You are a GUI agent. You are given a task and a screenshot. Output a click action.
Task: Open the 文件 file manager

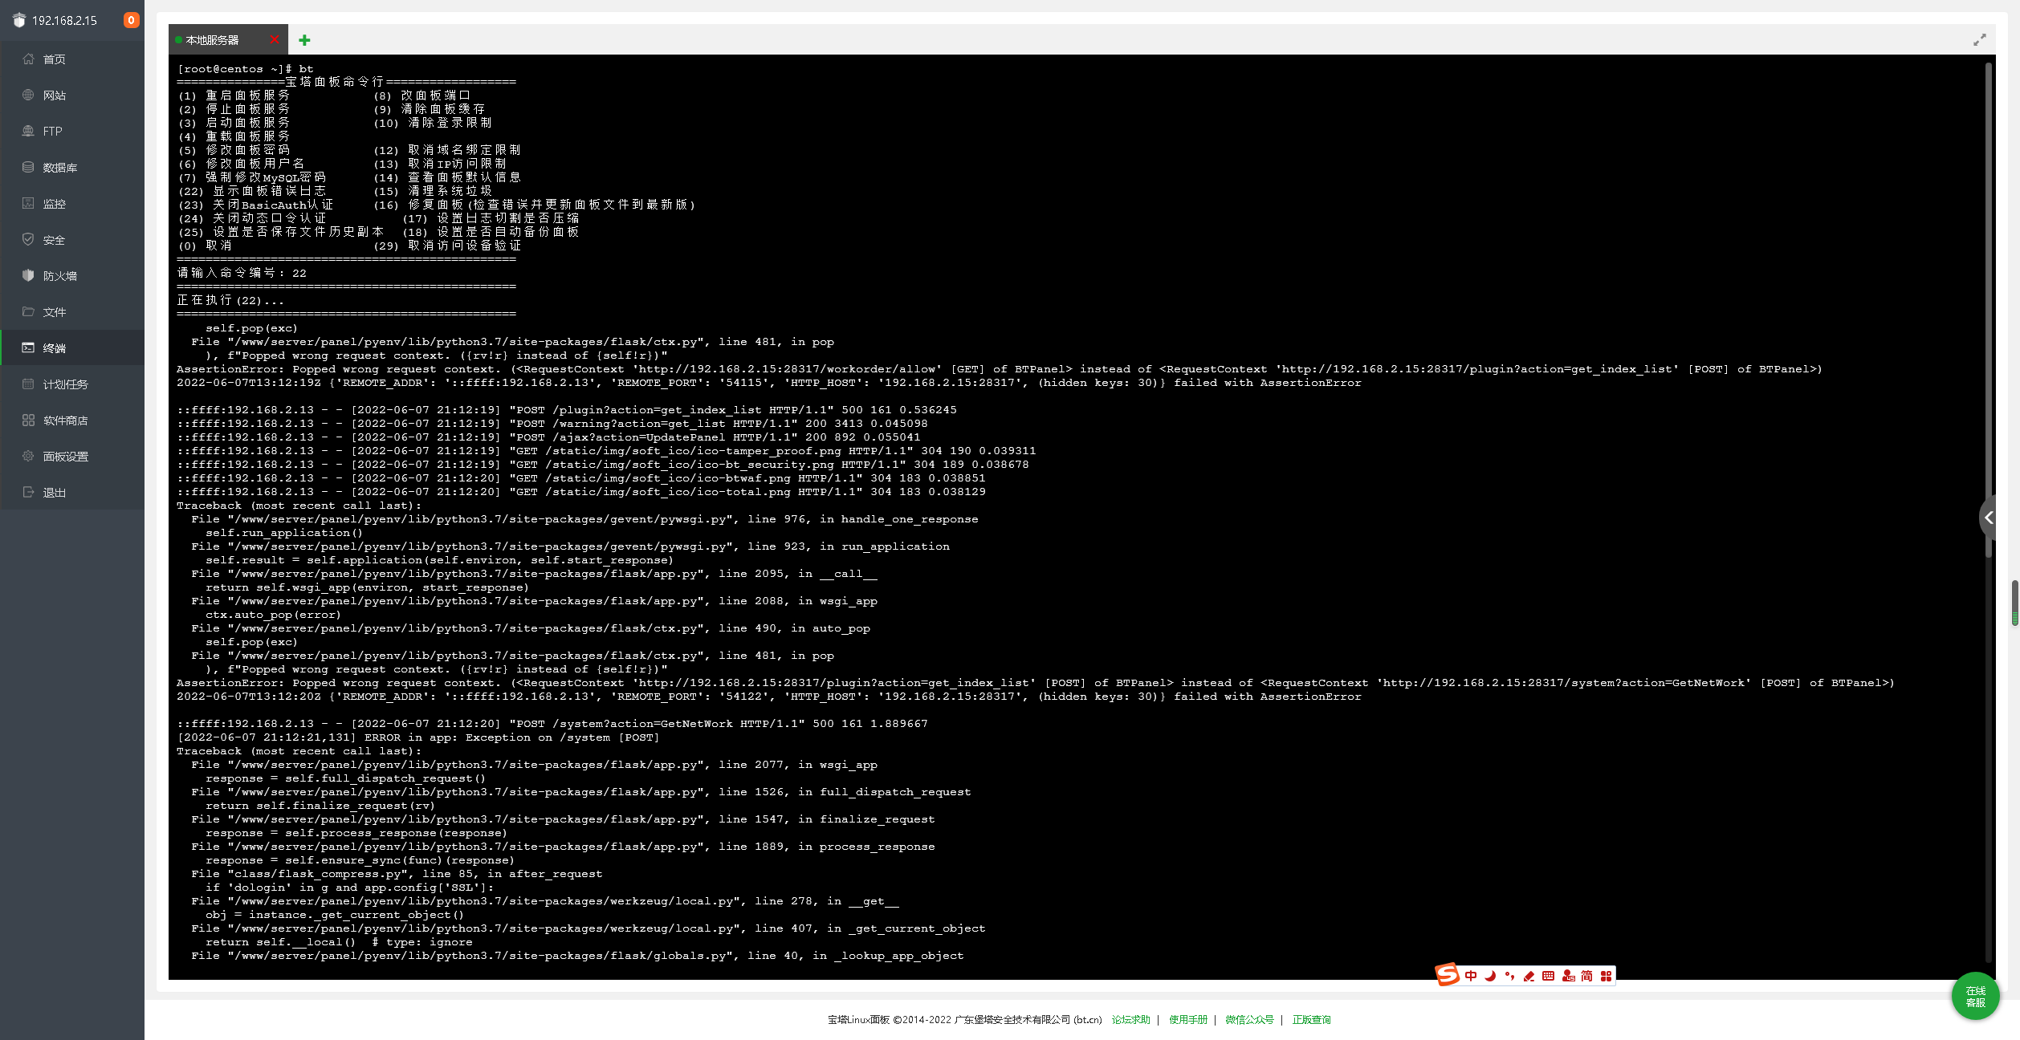(x=54, y=312)
